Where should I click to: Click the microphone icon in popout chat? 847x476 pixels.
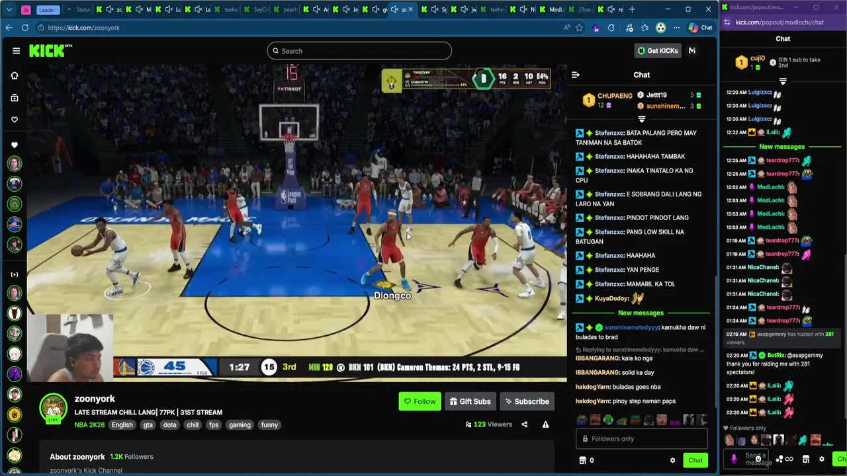(733, 459)
